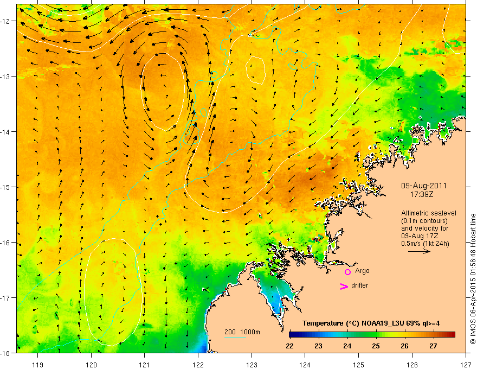This screenshot has height=369, width=477.
Task: Click the colorbar value 24
Action: tap(347, 346)
